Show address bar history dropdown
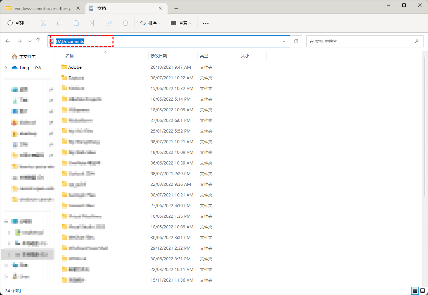 click(284, 41)
